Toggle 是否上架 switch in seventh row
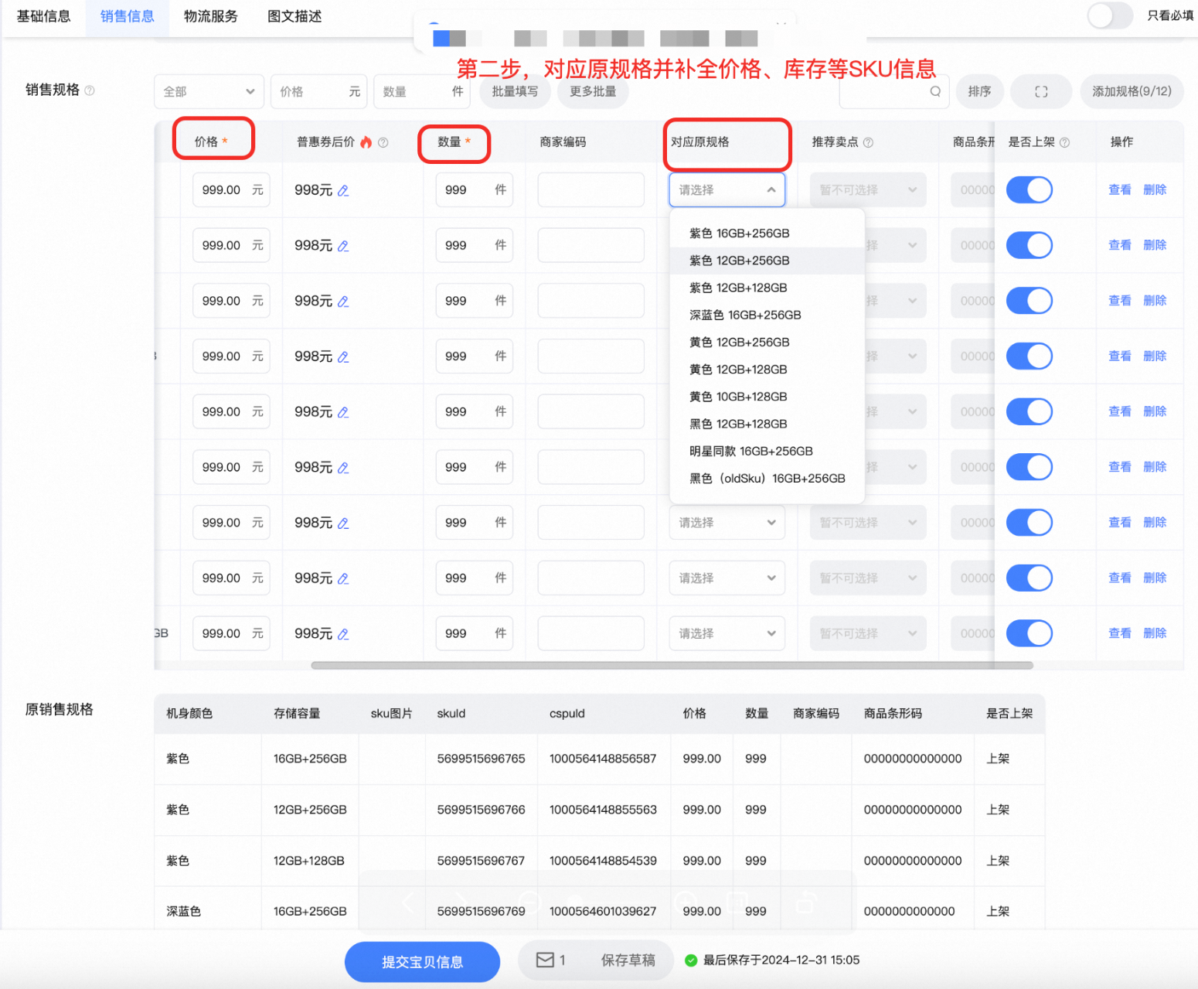 pos(1030,522)
